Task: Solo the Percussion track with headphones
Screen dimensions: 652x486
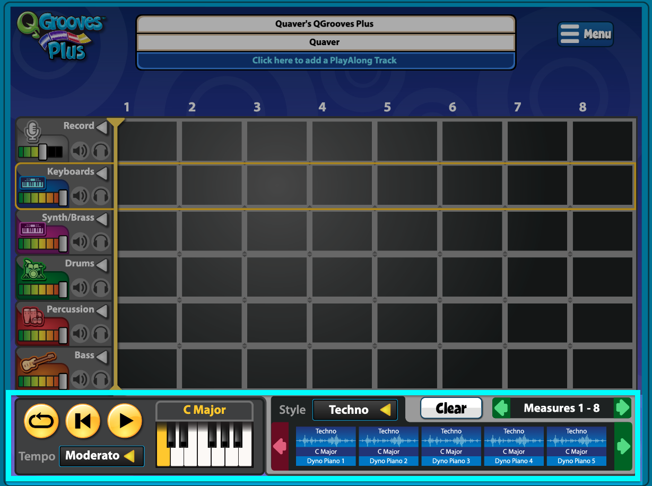Action: tap(100, 334)
